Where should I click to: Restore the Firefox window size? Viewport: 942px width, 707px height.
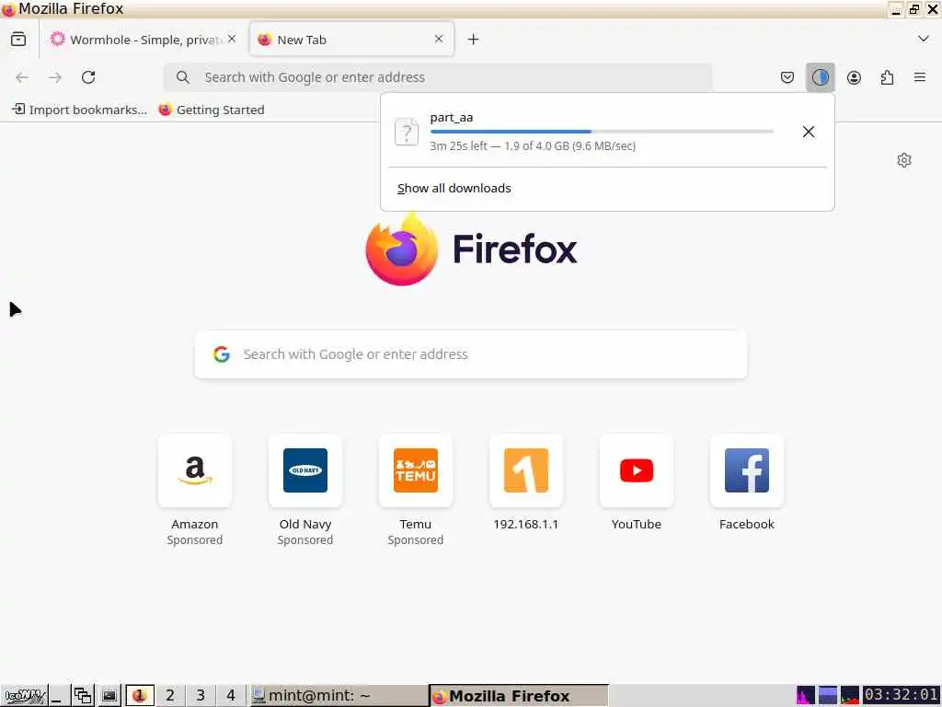(914, 9)
